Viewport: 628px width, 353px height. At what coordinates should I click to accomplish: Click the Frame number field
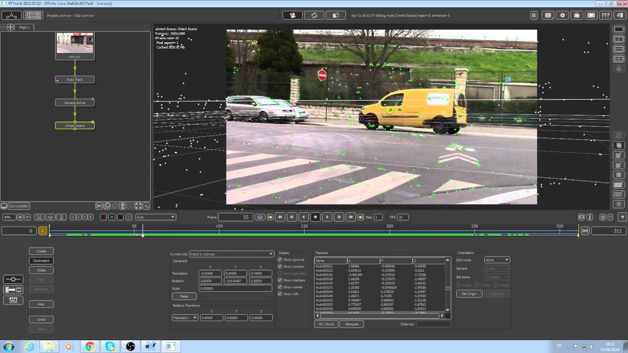pyautogui.click(x=235, y=217)
